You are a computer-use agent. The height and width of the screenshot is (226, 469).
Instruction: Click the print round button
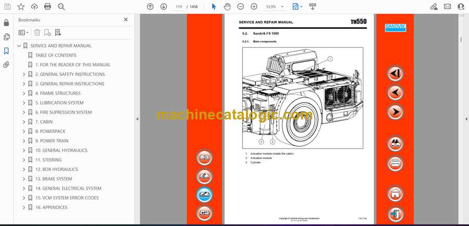point(395,163)
